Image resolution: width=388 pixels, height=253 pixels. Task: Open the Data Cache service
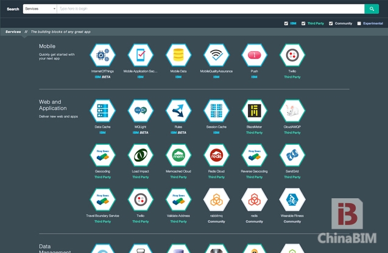[x=102, y=111]
